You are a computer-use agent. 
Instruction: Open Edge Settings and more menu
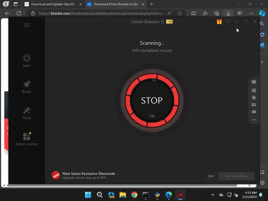(x=251, y=13)
